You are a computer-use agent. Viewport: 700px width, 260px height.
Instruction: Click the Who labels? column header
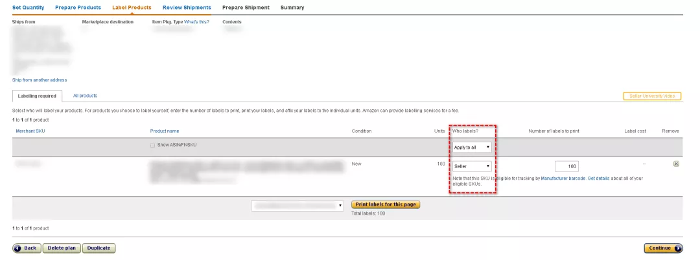(x=465, y=131)
